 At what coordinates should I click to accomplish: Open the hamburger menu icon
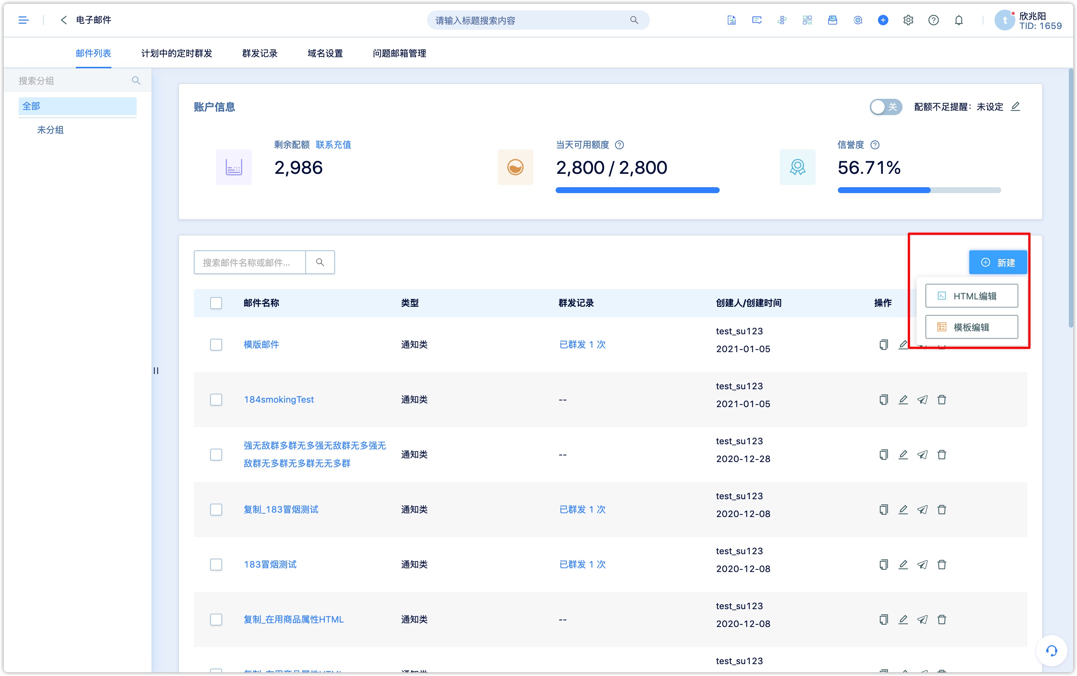click(24, 20)
